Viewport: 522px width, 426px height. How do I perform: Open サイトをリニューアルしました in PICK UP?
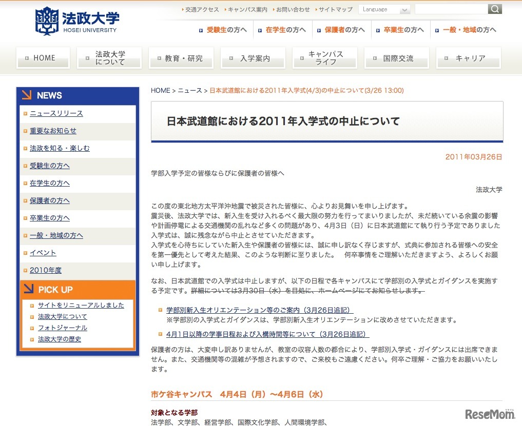tap(81, 306)
